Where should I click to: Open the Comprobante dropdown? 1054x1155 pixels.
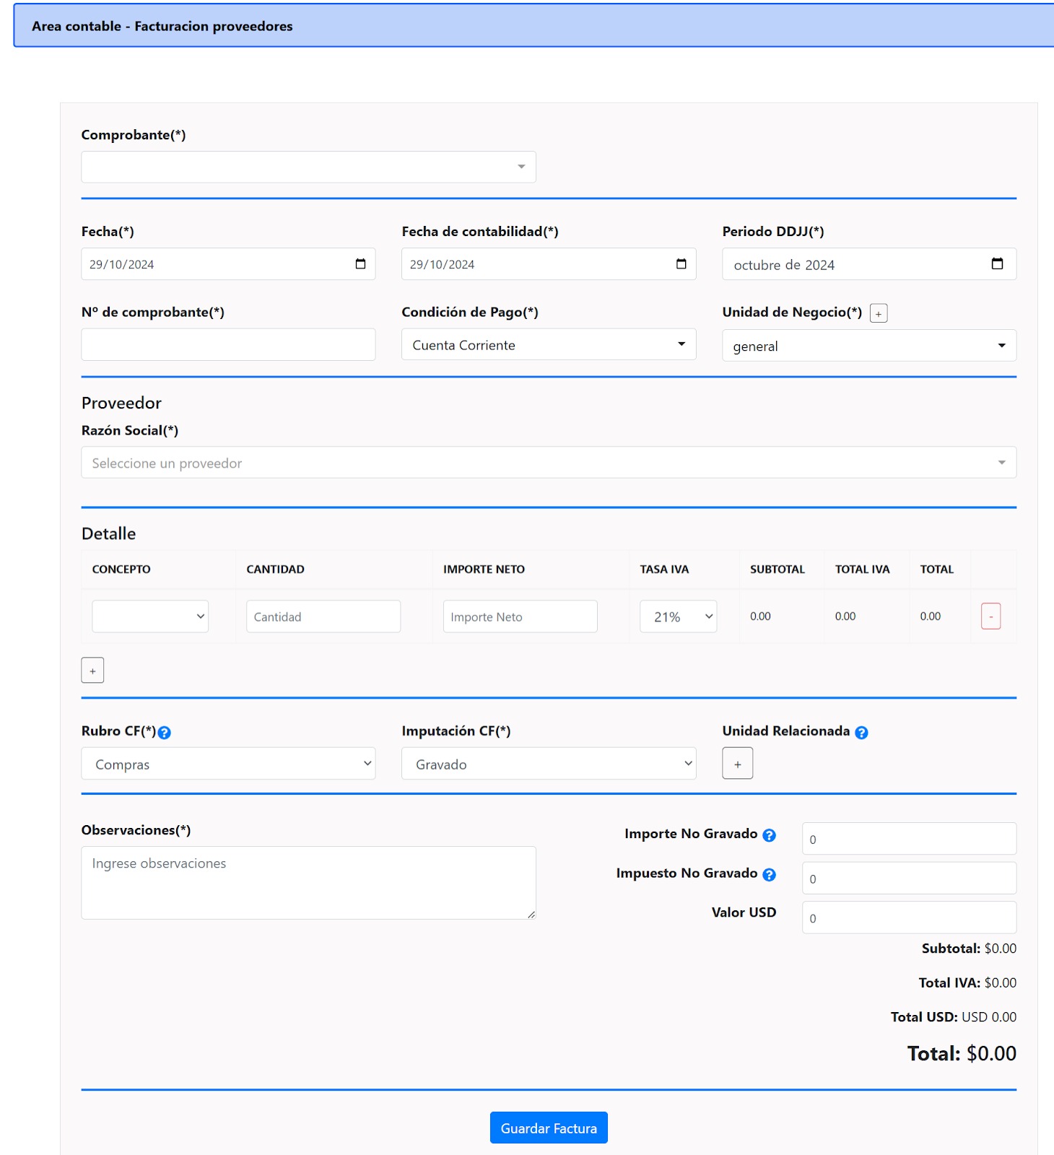[308, 167]
